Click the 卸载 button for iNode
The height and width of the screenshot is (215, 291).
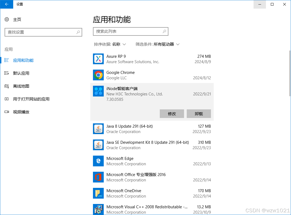click(x=199, y=114)
